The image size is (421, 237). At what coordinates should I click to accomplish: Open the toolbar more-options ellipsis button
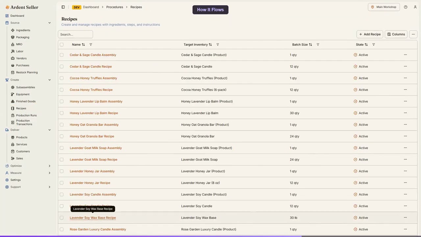[x=413, y=34]
